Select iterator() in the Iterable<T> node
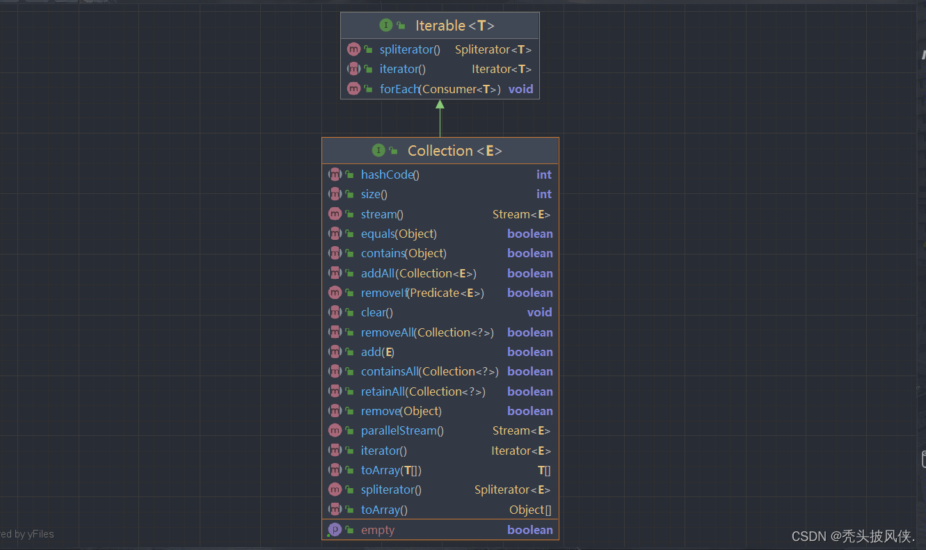The height and width of the screenshot is (550, 926). click(403, 69)
